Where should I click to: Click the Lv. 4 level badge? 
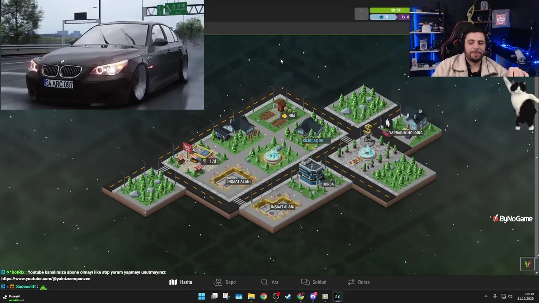click(x=403, y=17)
